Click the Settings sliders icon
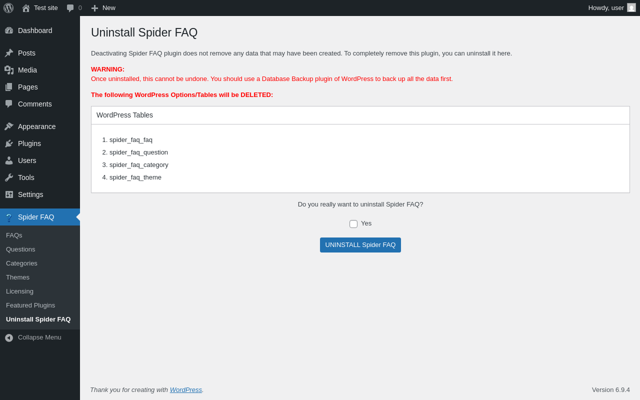 (x=9, y=194)
